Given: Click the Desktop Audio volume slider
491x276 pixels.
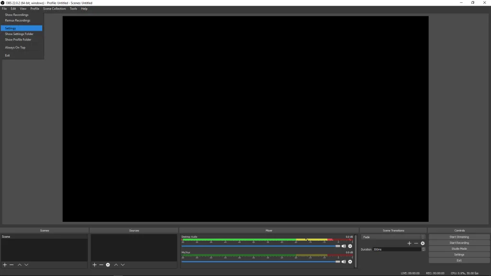Looking at the screenshot, I should pos(259,246).
